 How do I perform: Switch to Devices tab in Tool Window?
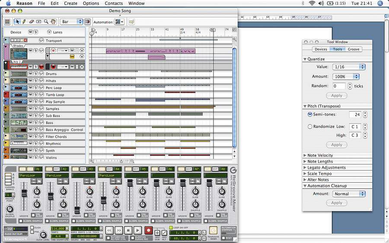pos(321,49)
